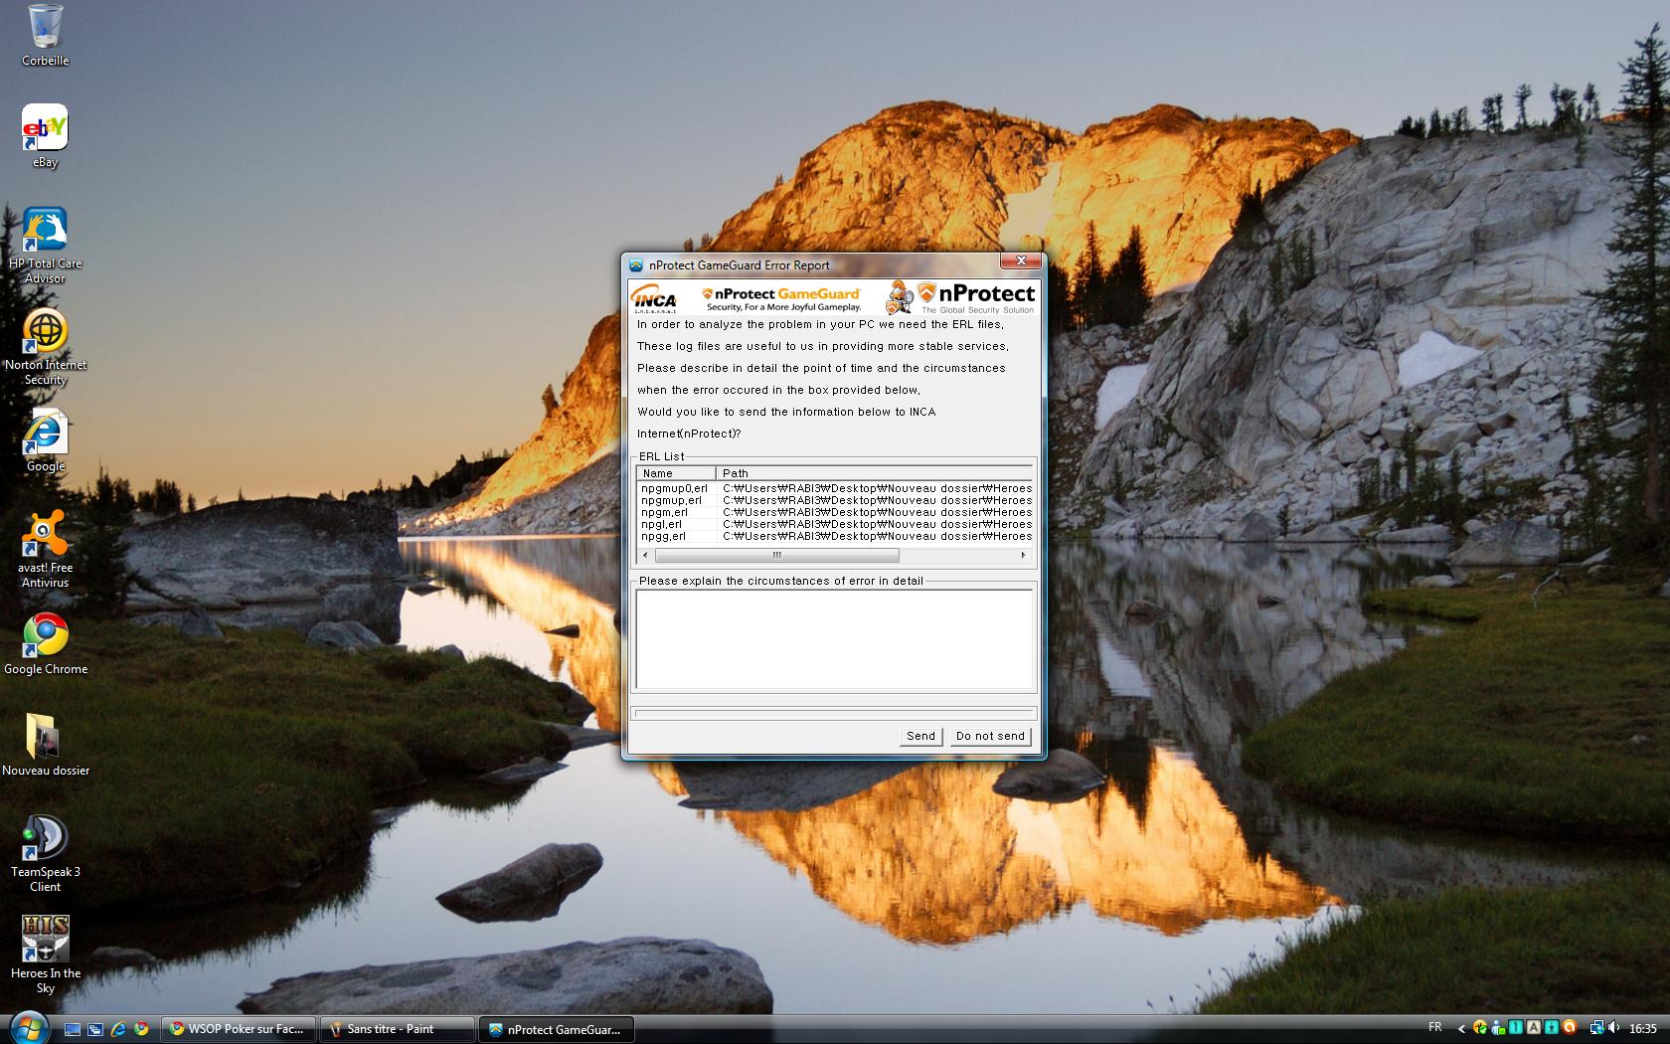Screen dimensions: 1670x1044
Task: Select the Internet Explorer Google shortcut
Action: coord(45,440)
